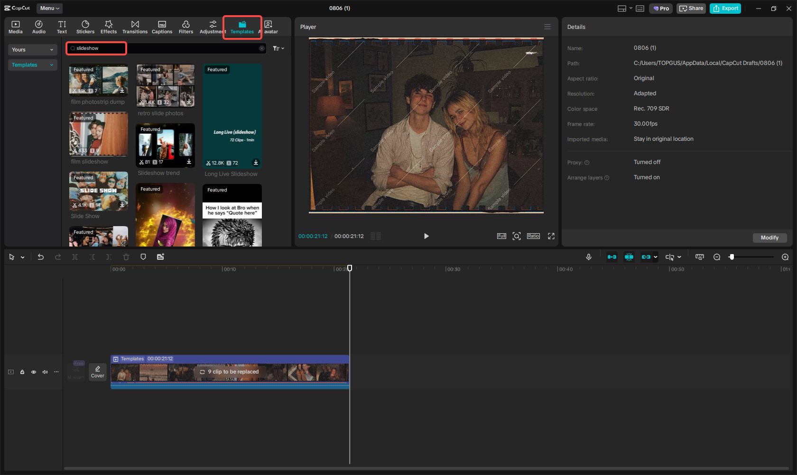
Task: Expand the selection tool dropdown arrow
Action: pyautogui.click(x=21, y=257)
